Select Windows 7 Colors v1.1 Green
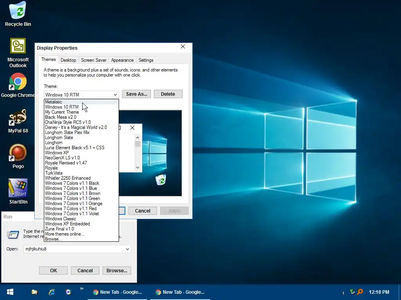401x300 pixels. coord(81,198)
